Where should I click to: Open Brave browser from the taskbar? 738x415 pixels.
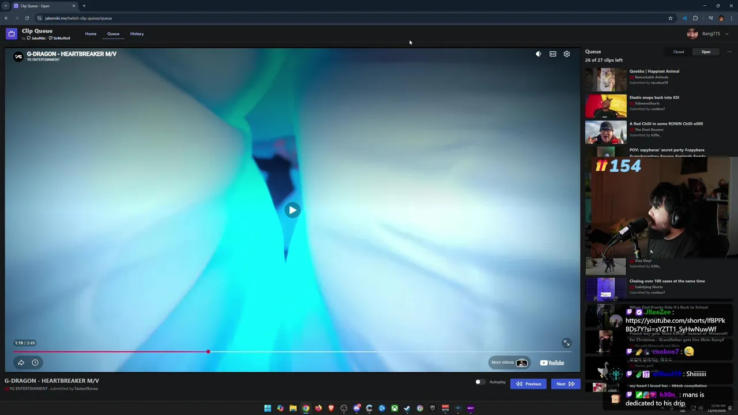pos(331,408)
